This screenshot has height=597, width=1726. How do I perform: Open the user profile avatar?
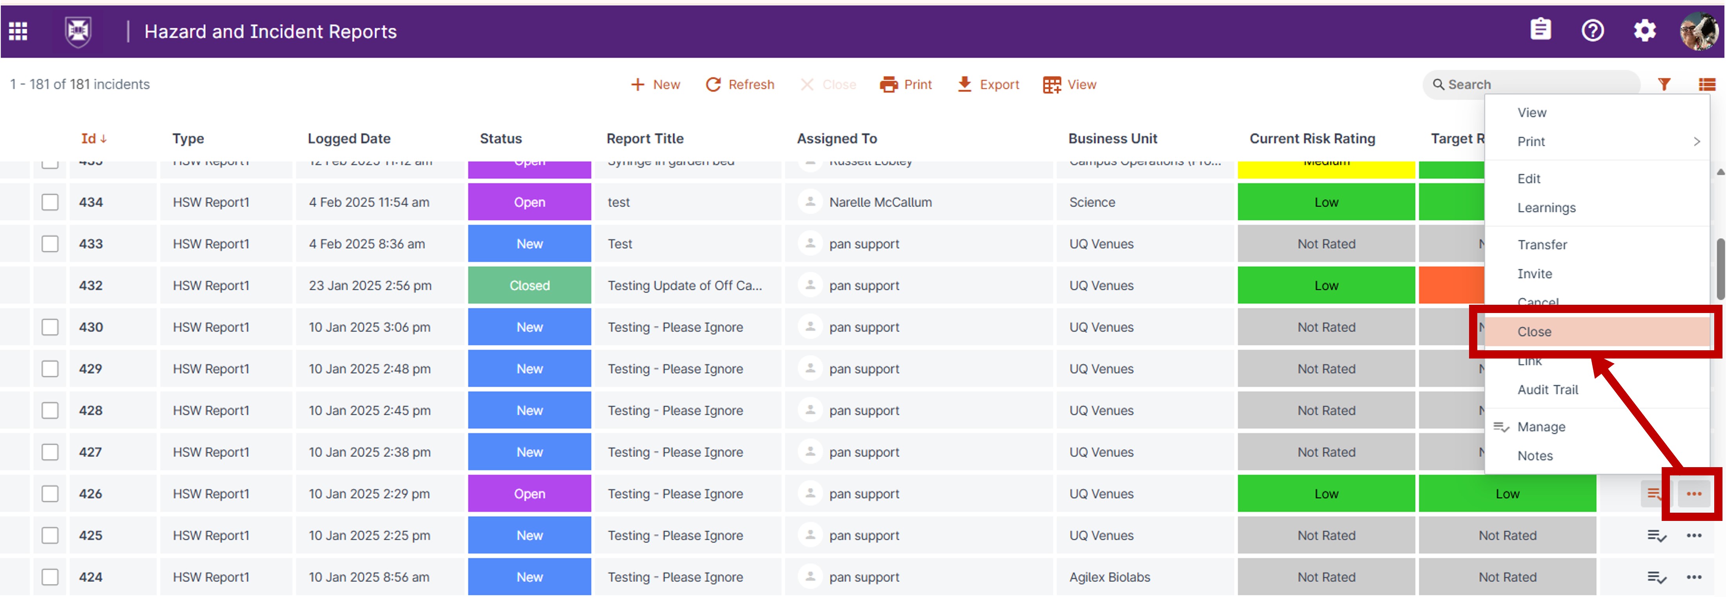(1699, 31)
